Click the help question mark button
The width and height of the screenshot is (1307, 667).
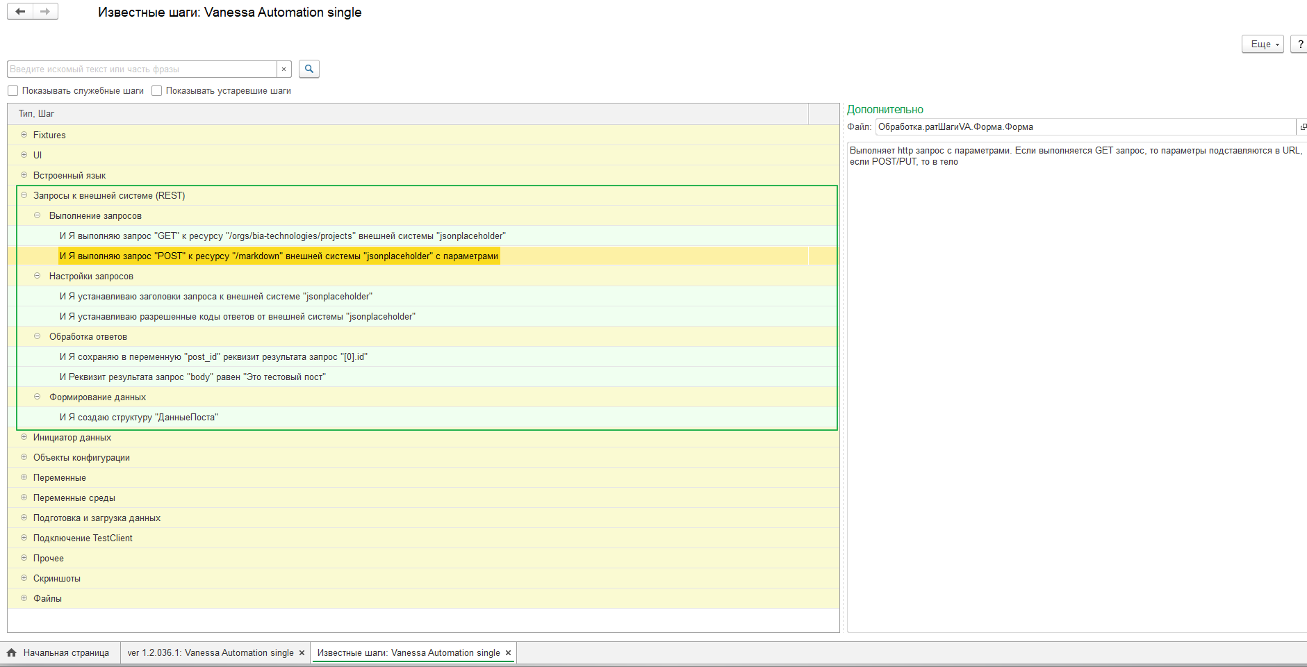pos(1299,44)
